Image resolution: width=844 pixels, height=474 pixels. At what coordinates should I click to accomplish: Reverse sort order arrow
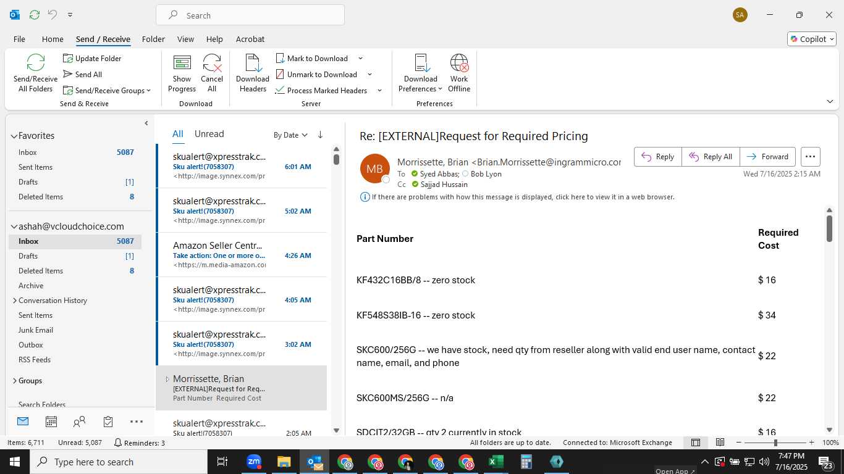320,135
